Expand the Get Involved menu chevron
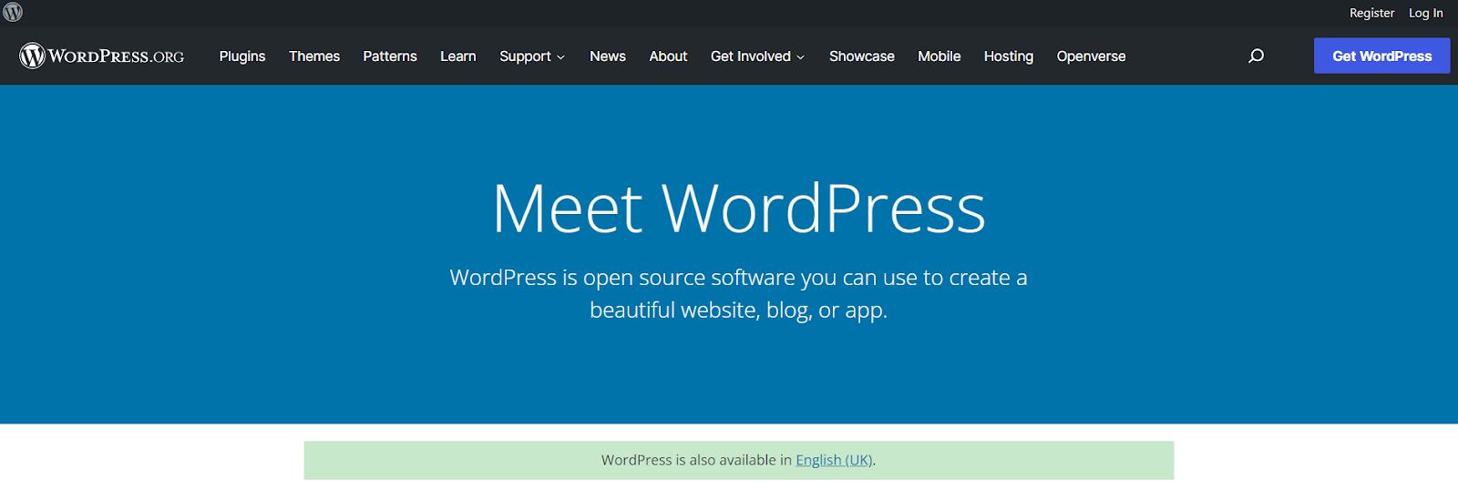Screen dimensions: 1458x499 click(x=800, y=56)
